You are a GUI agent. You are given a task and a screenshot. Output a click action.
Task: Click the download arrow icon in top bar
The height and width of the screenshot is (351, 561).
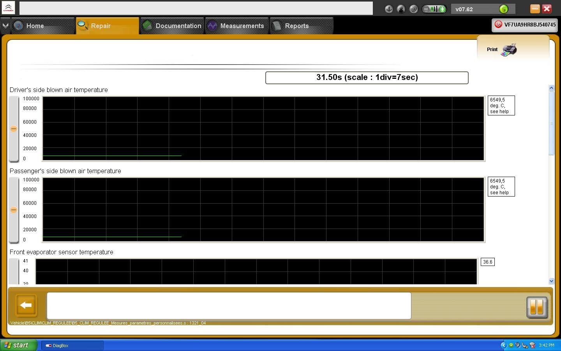388,9
